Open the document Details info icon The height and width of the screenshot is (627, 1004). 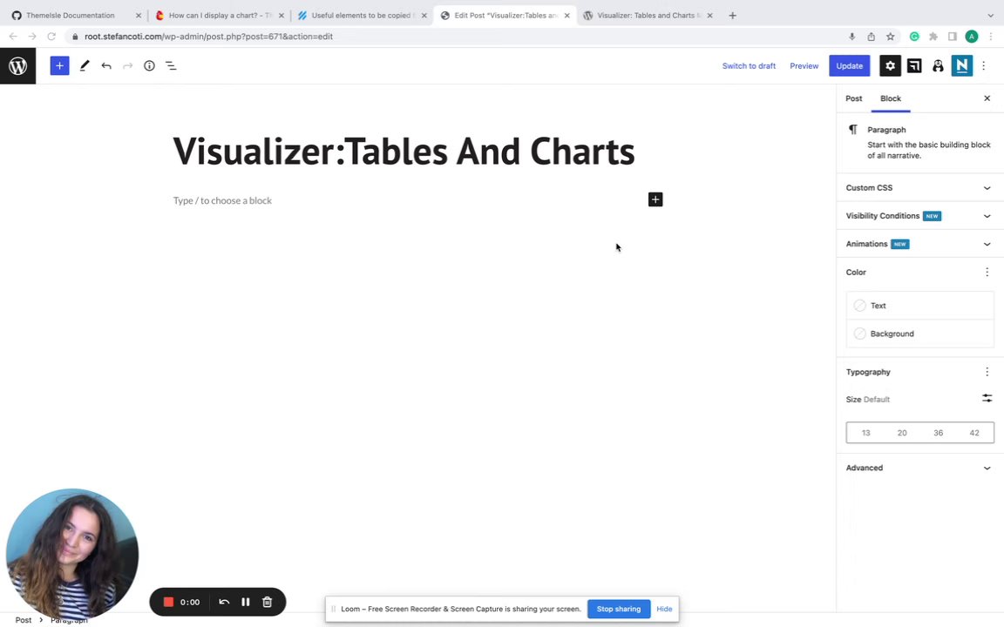click(x=149, y=66)
